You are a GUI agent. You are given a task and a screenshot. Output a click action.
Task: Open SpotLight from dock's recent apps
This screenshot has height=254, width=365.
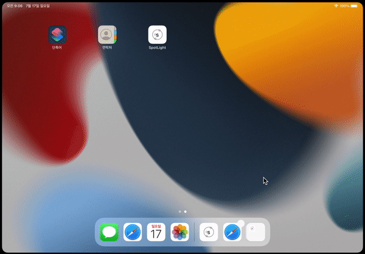(209, 232)
